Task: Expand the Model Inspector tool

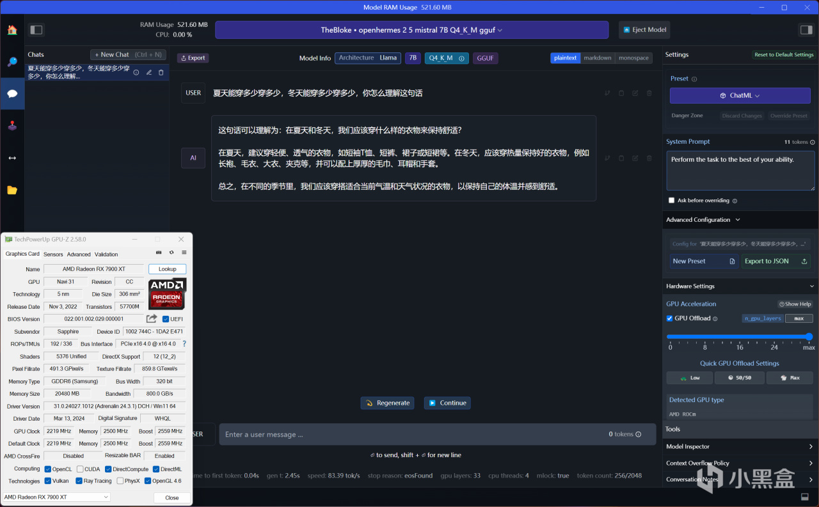Action: 740,446
